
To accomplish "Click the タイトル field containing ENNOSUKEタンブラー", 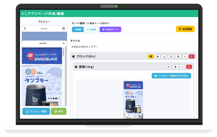I will tap(133, 47).
